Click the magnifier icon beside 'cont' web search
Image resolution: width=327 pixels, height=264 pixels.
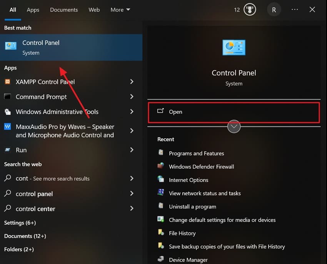coord(8,178)
